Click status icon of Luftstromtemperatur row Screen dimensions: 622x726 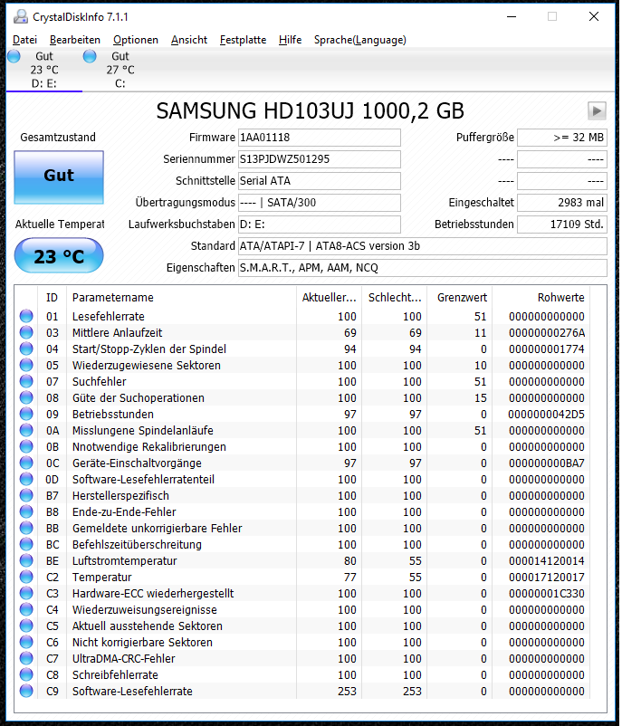click(26, 560)
